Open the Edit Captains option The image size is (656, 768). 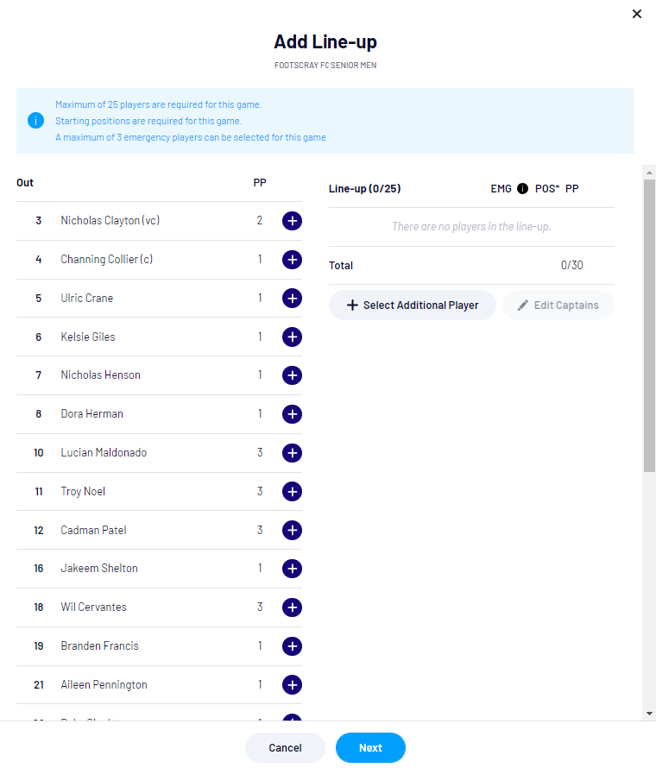(558, 305)
